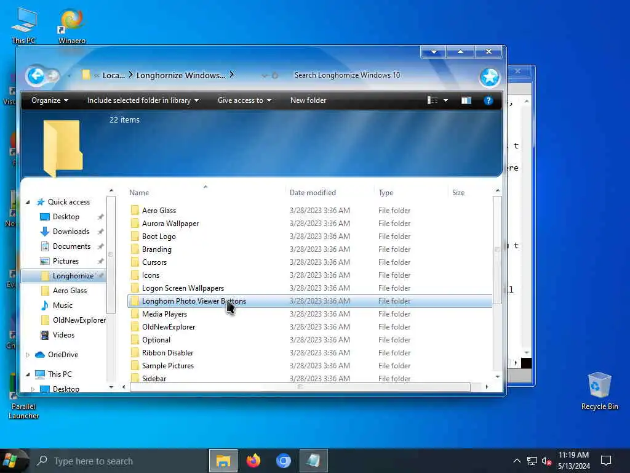
Task: Open the help question mark icon
Action: [x=488, y=100]
